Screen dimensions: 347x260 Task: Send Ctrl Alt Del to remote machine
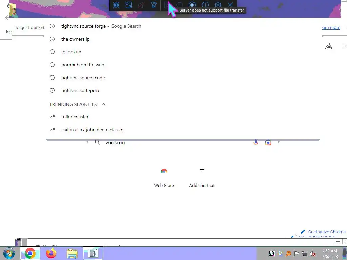pos(154,5)
